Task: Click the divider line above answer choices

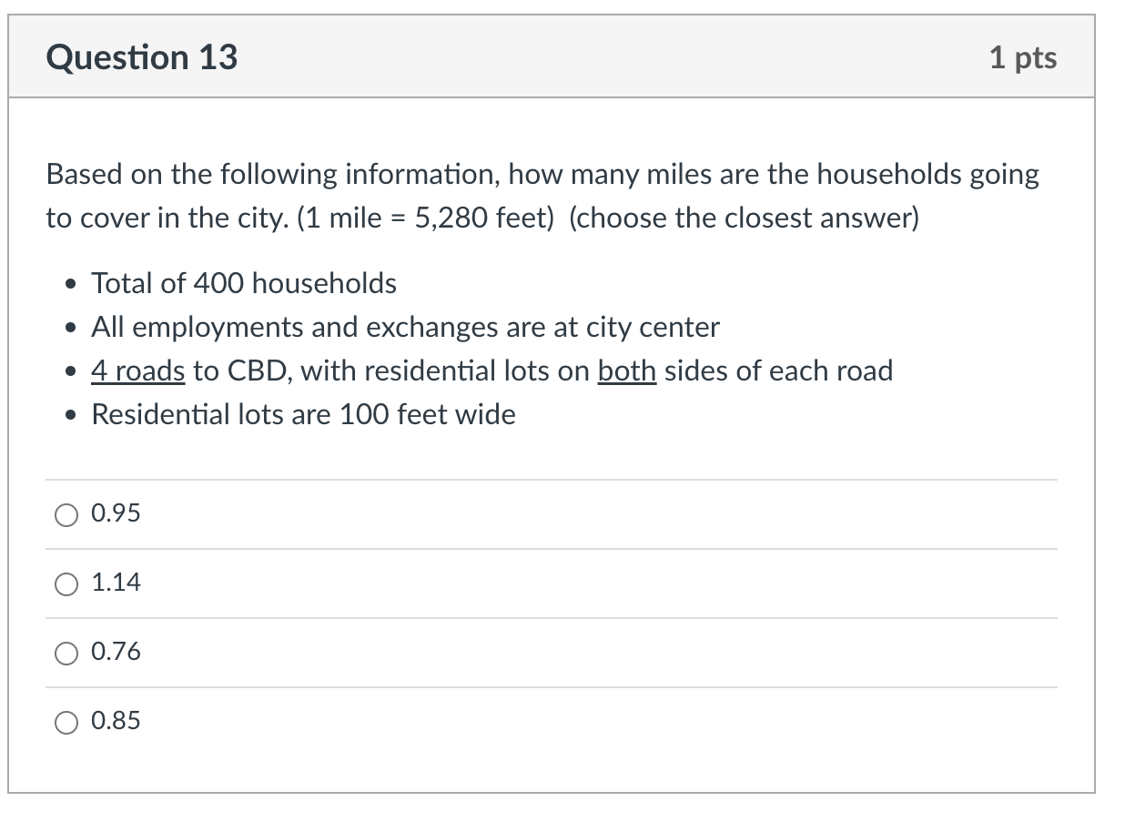Action: pos(551,480)
